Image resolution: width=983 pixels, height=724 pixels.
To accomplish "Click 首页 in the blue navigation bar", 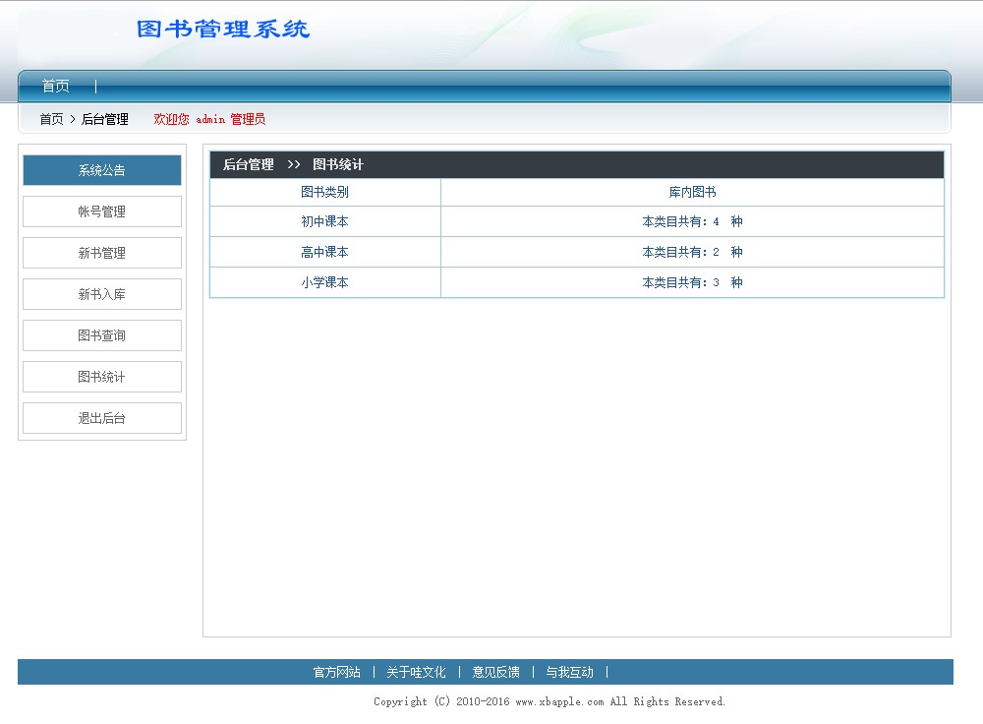I will pyautogui.click(x=55, y=87).
